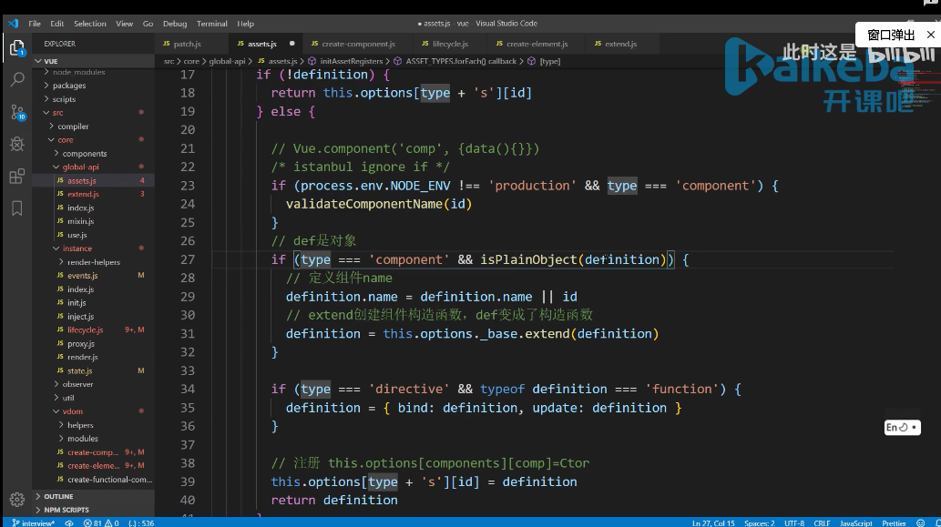This screenshot has width=941, height=527.
Task: Open the Extensions view icon
Action: point(16,177)
